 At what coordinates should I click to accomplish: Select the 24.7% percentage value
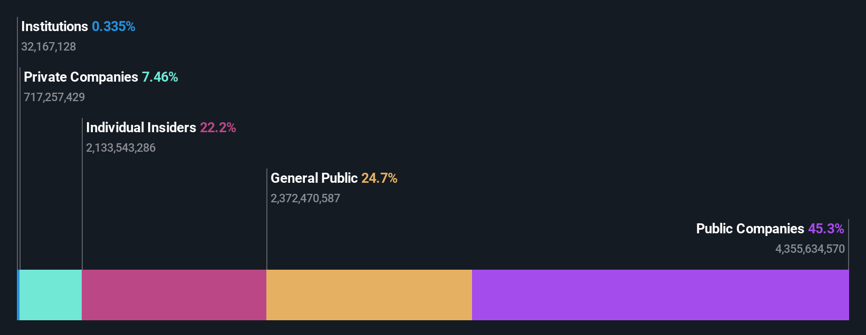tap(379, 178)
